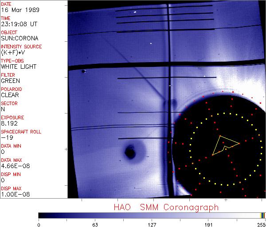This screenshot has width=266, height=227.
Task: Click the small dark spot near the left edge of the image
Action: [x=83, y=71]
